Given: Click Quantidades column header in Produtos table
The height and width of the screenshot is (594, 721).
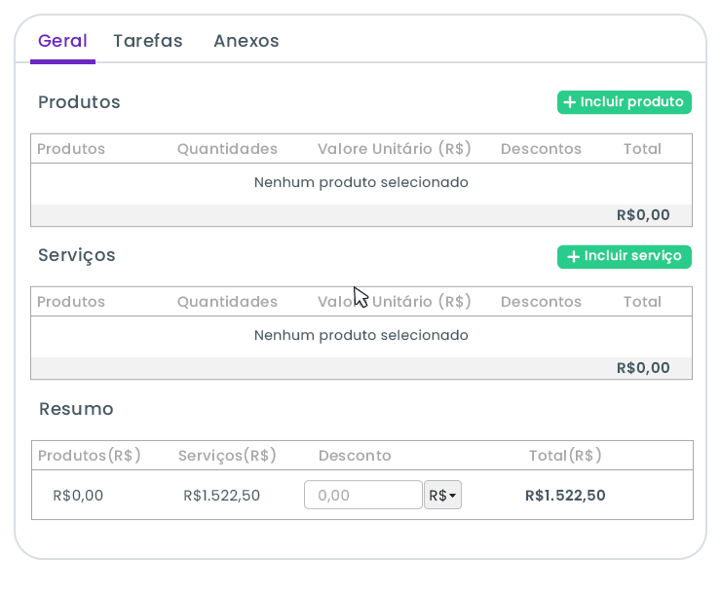Looking at the screenshot, I should 227,149.
